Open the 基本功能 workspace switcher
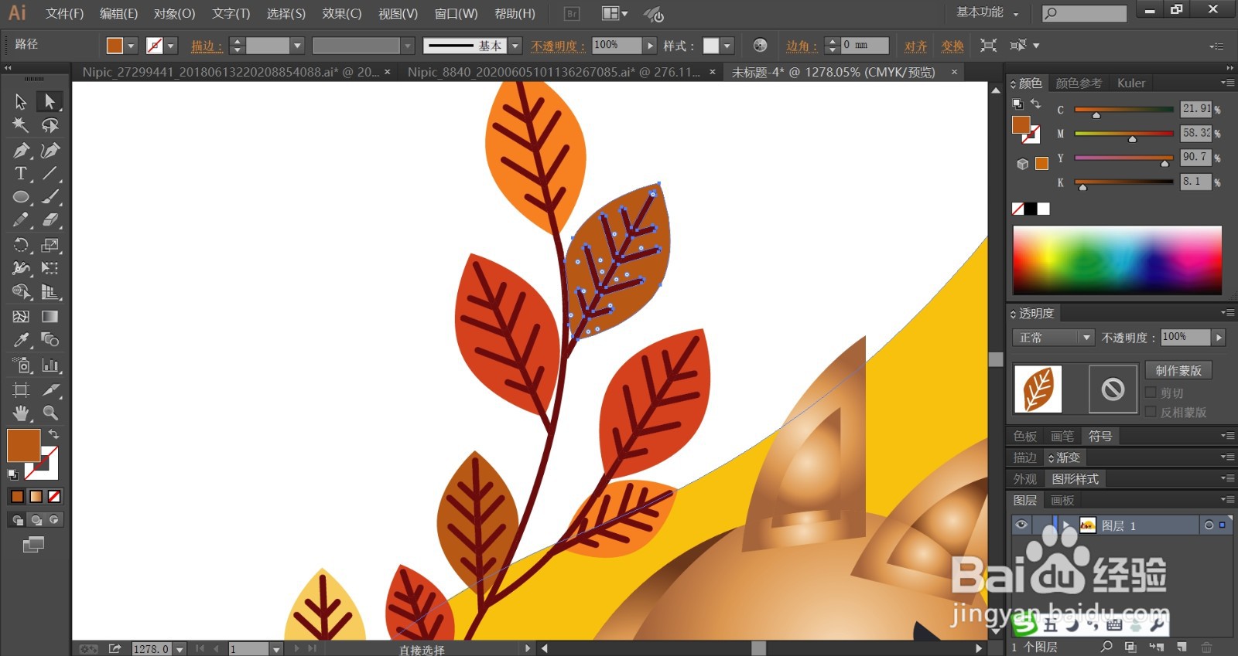The image size is (1238, 656). tap(987, 12)
